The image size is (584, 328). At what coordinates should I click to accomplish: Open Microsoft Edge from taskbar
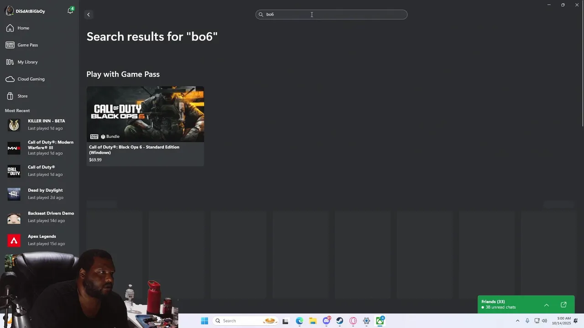(x=299, y=321)
